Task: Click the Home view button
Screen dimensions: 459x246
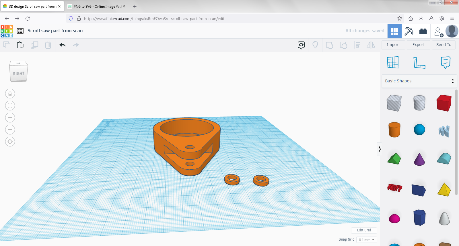Action: [10, 94]
